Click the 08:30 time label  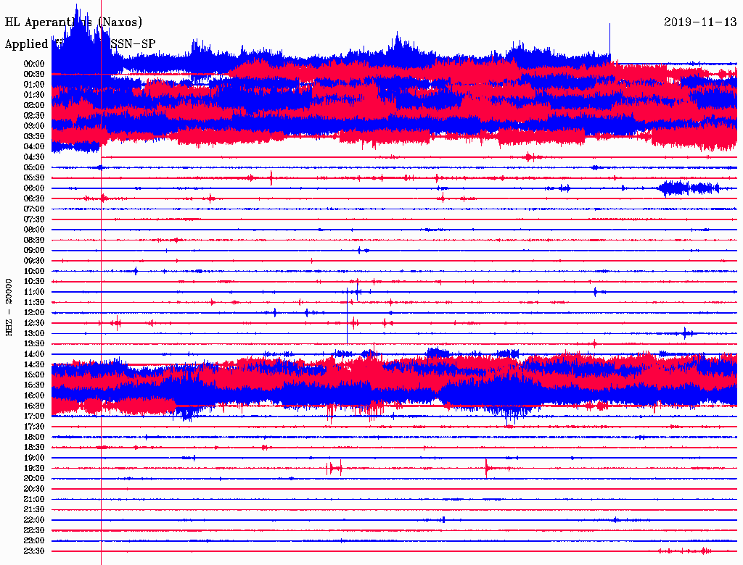[34, 240]
